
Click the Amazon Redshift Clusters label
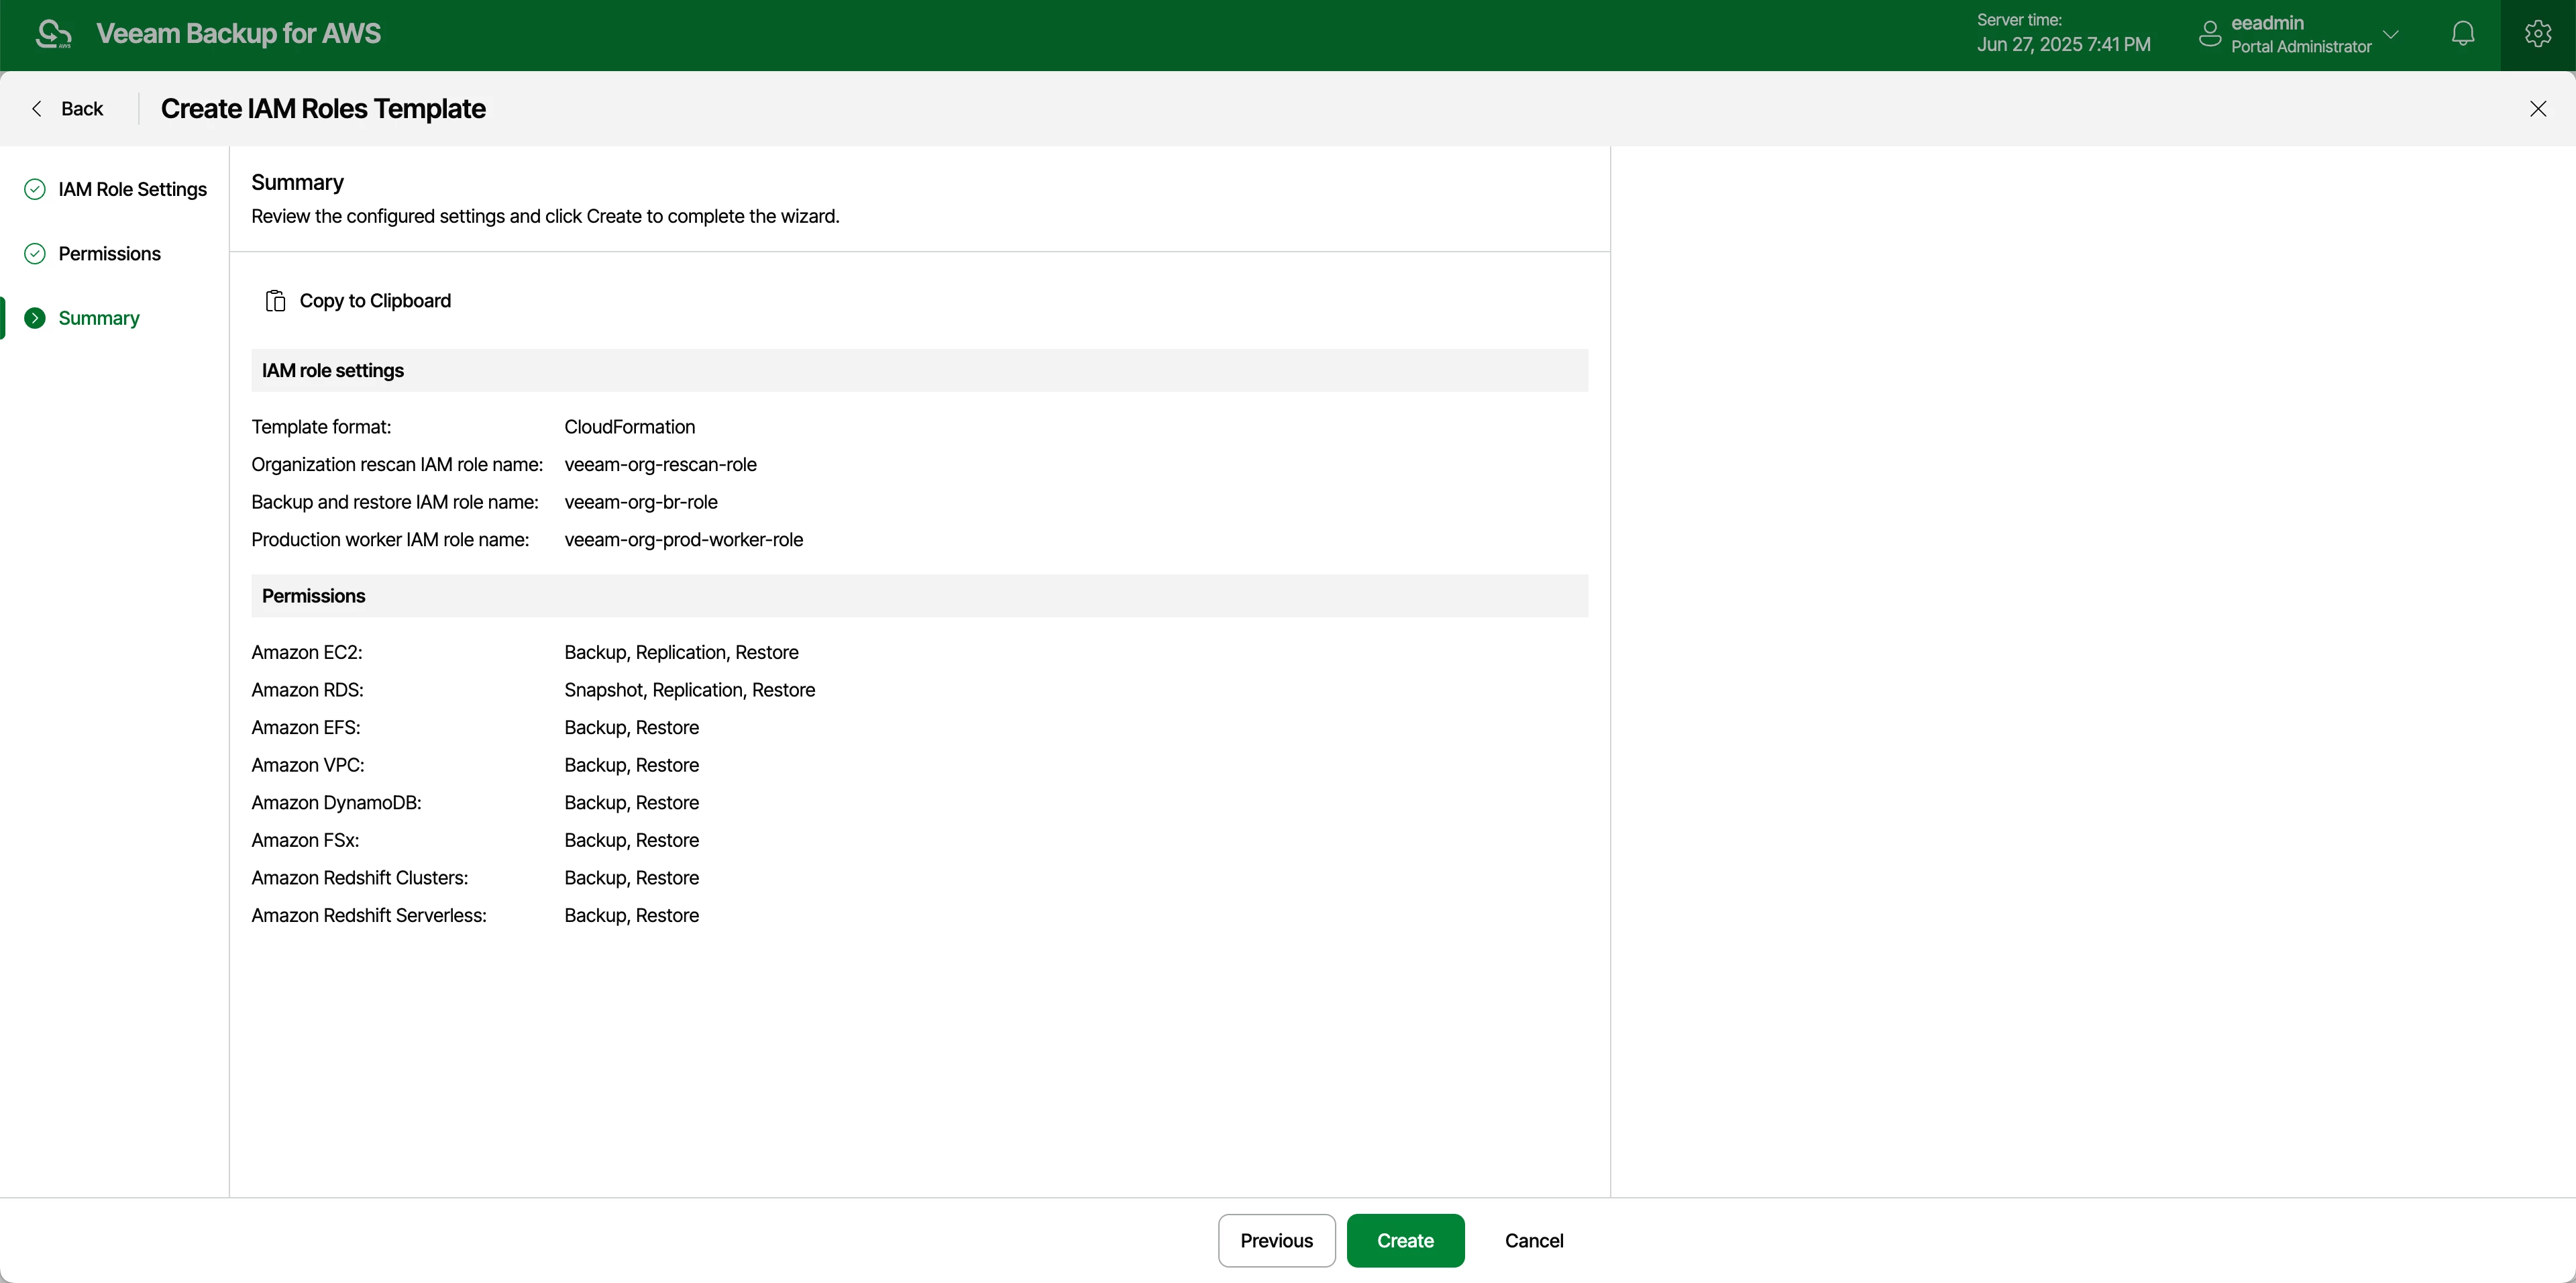pyautogui.click(x=359, y=878)
